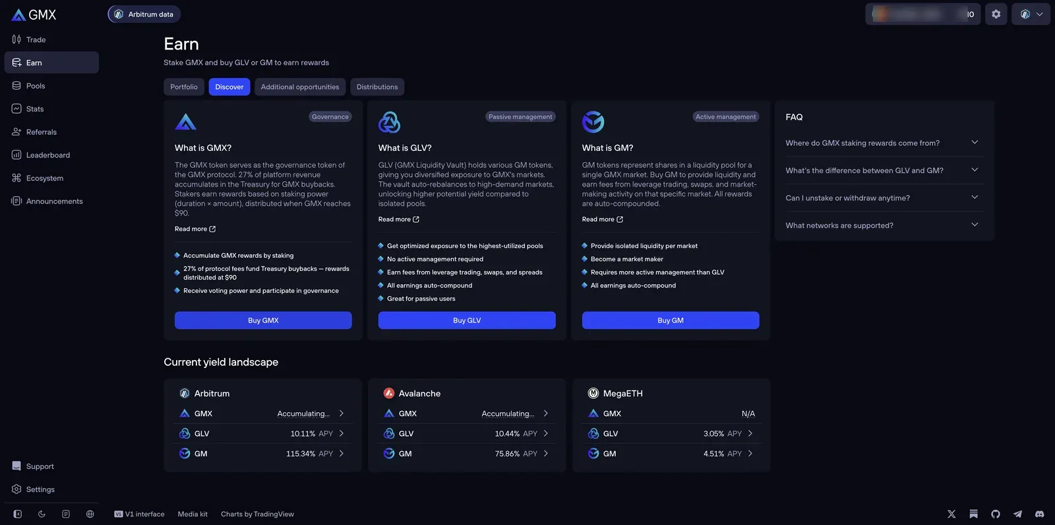Open Read more link under What is GMX
The height and width of the screenshot is (525, 1055).
[x=195, y=229]
